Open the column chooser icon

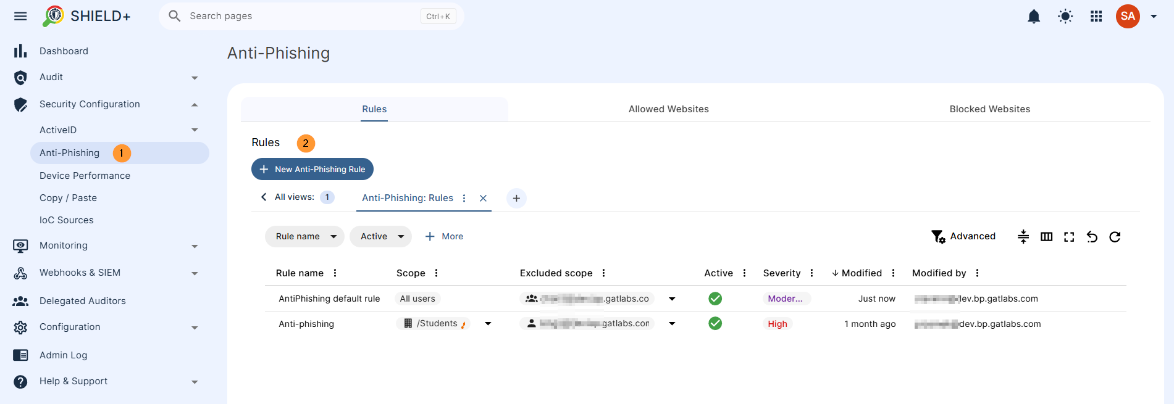[1046, 237]
